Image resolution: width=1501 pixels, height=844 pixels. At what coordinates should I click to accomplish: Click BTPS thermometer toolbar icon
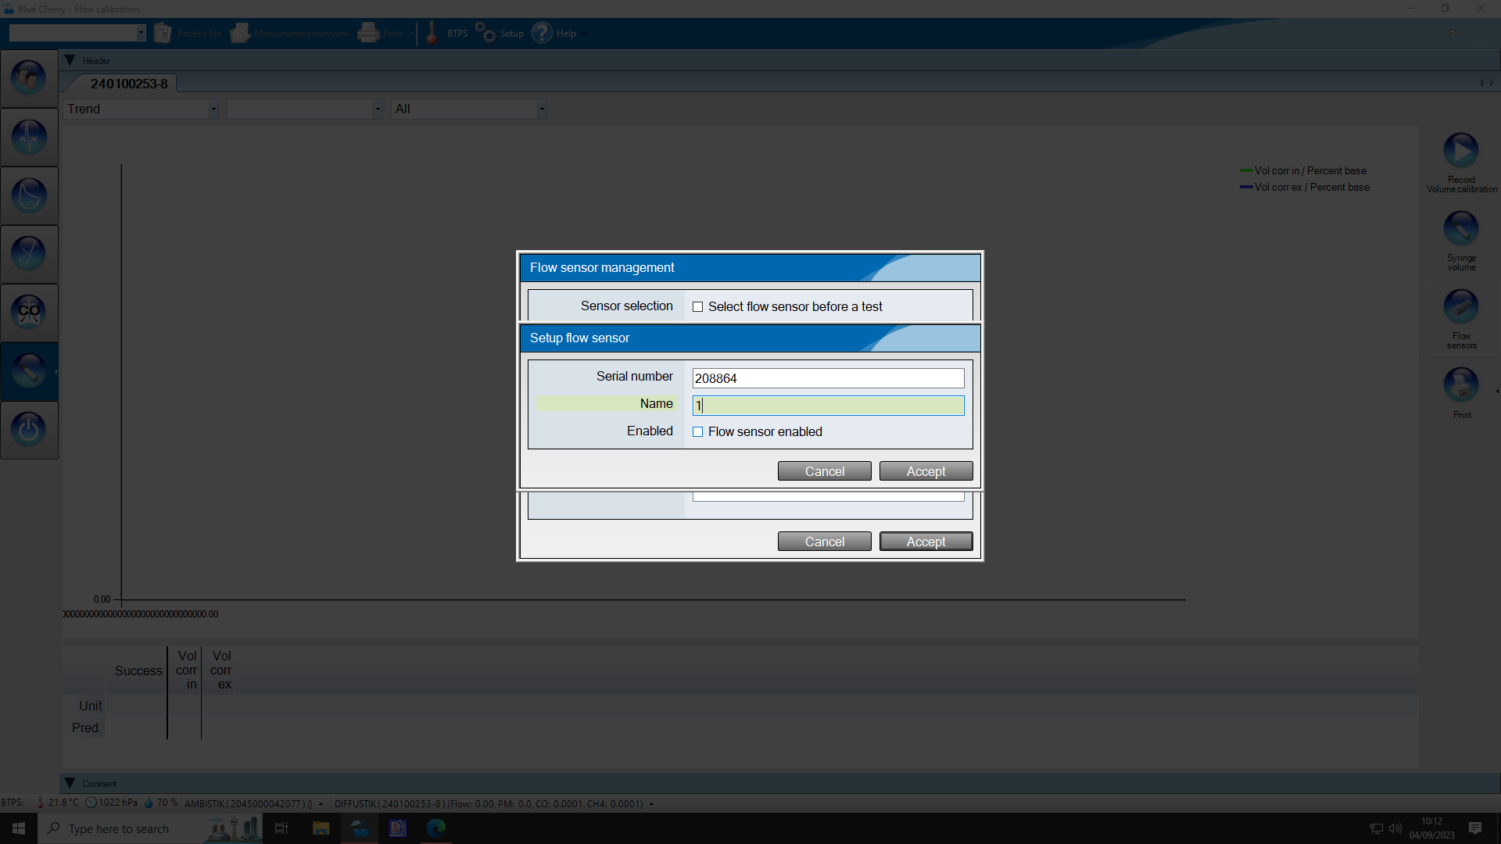click(x=432, y=34)
